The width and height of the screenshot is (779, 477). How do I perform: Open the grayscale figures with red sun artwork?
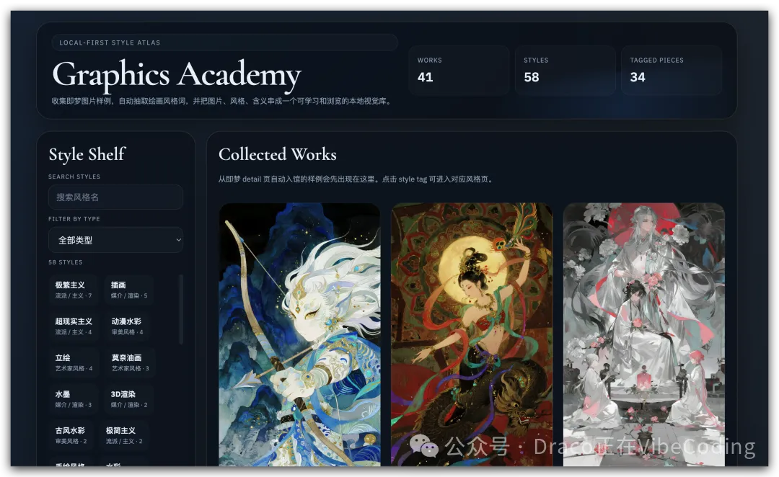pyautogui.click(x=643, y=335)
